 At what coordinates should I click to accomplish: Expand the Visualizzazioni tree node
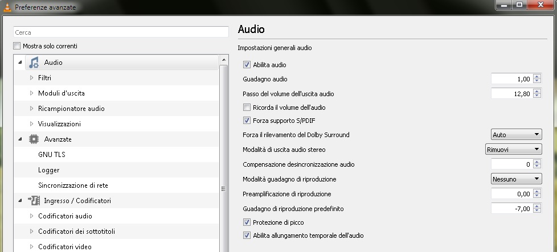(32, 123)
